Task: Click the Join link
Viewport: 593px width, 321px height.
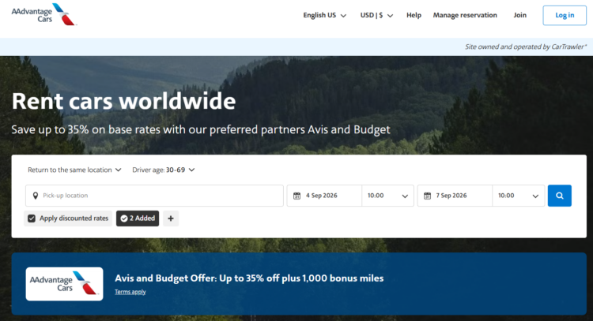Action: [x=519, y=15]
